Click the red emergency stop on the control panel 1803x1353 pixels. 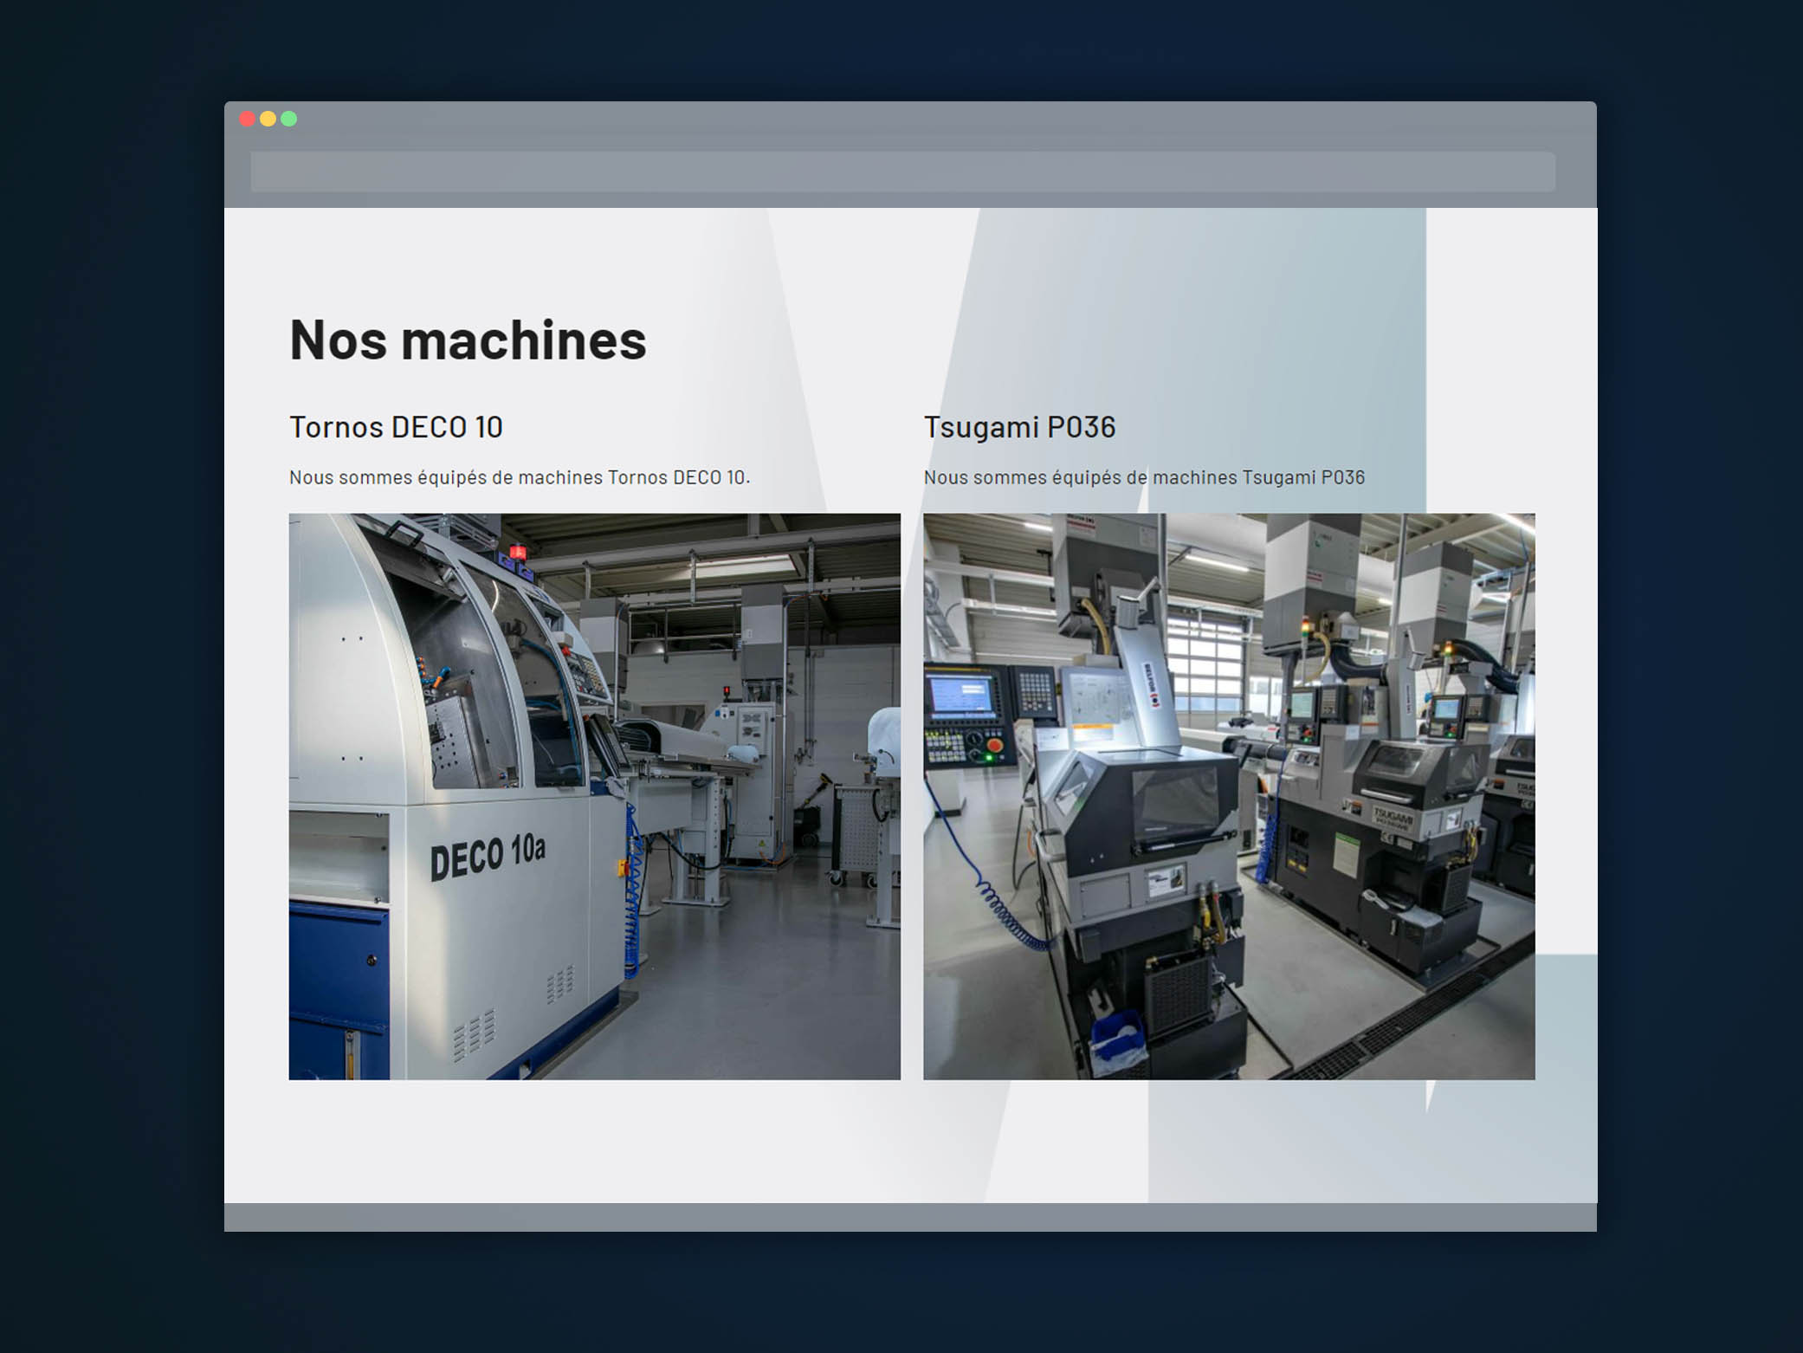coord(995,744)
